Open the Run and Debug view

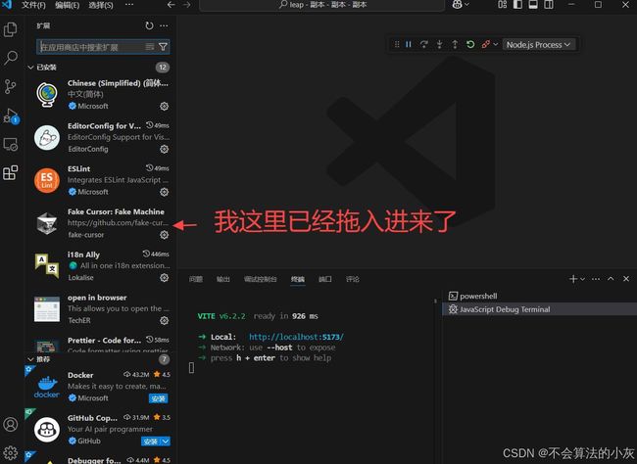(x=11, y=116)
